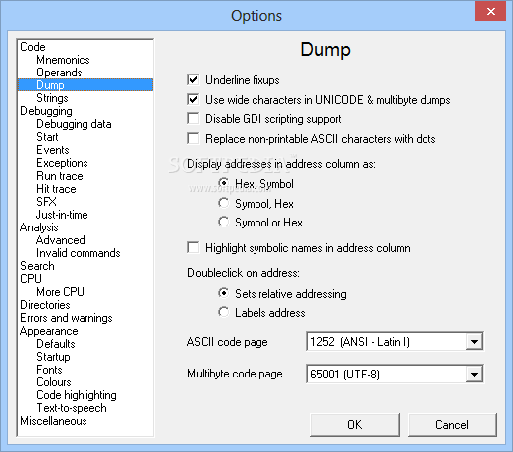Screen dimensions: 513x452
Task: Open the Start options page
Action: click(47, 137)
